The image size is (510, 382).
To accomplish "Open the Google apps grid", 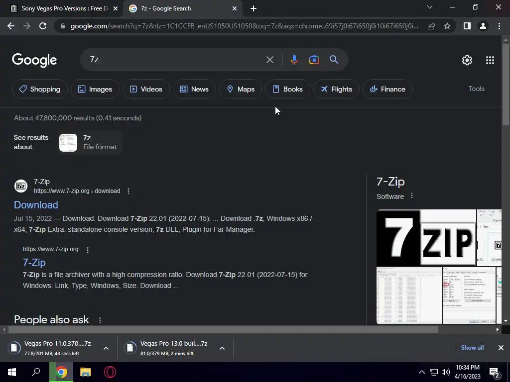I will point(490,60).
